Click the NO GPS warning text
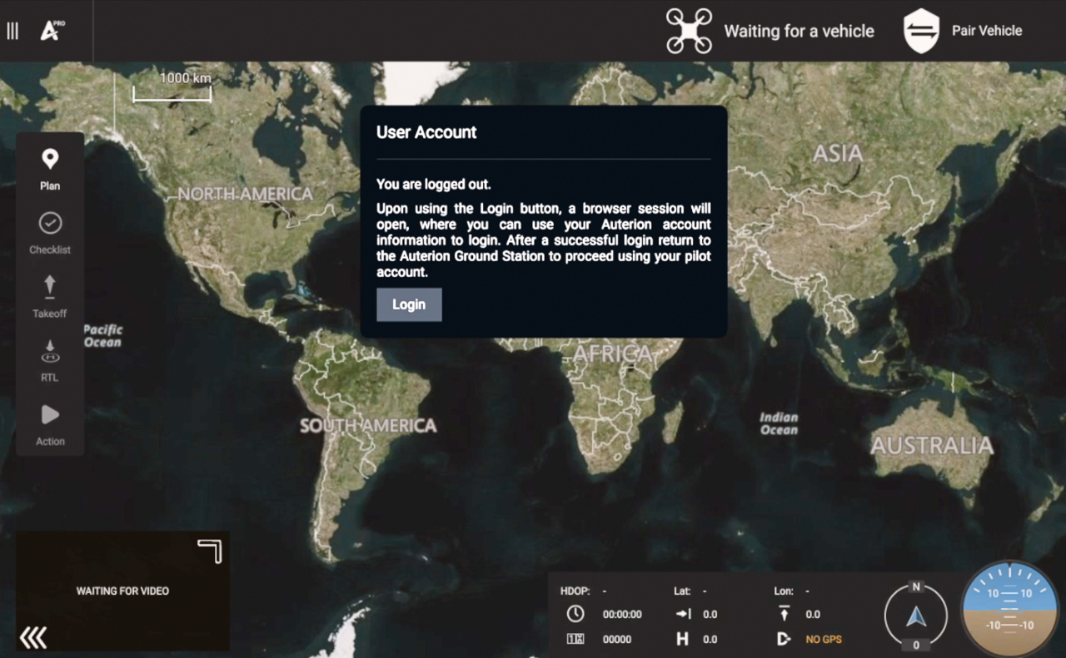The height and width of the screenshot is (658, 1066). pyautogui.click(x=824, y=640)
